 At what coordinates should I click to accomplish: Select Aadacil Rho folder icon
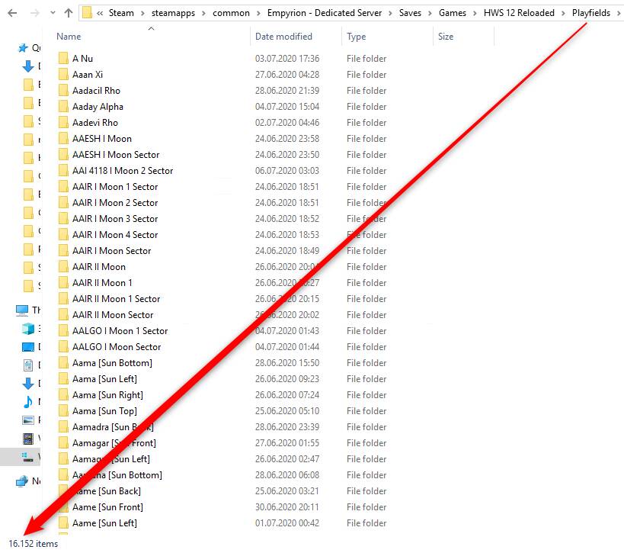tap(63, 91)
